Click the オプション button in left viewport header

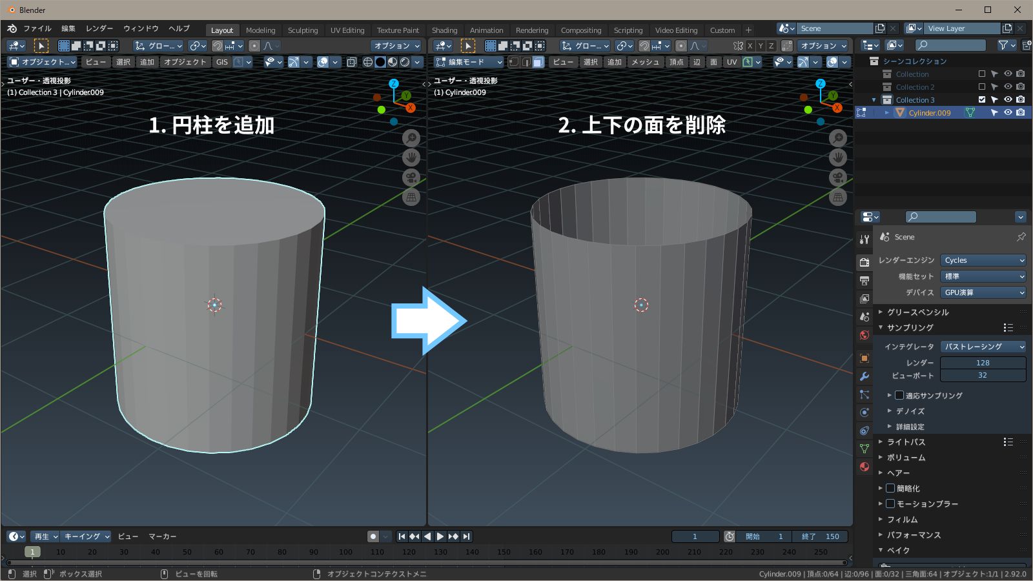click(395, 46)
